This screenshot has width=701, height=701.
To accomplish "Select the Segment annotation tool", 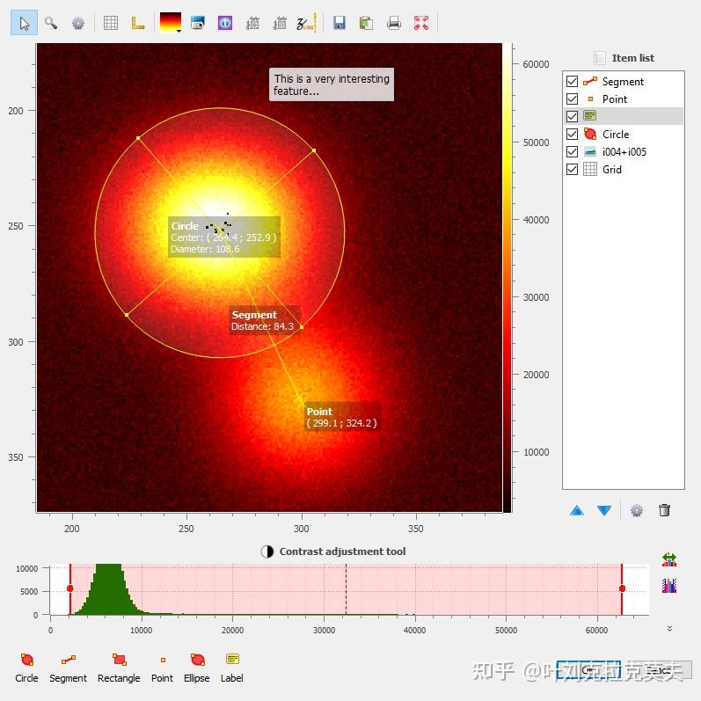I will pyautogui.click(x=68, y=668).
